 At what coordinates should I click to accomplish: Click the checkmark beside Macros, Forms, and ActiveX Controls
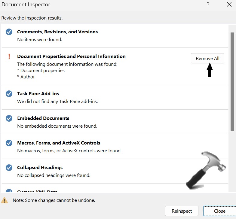coord(9,143)
